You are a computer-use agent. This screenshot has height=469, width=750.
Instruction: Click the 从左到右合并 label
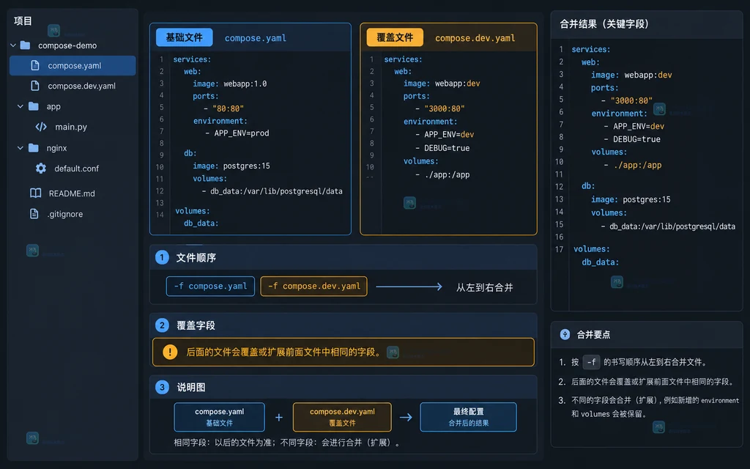[x=485, y=287]
